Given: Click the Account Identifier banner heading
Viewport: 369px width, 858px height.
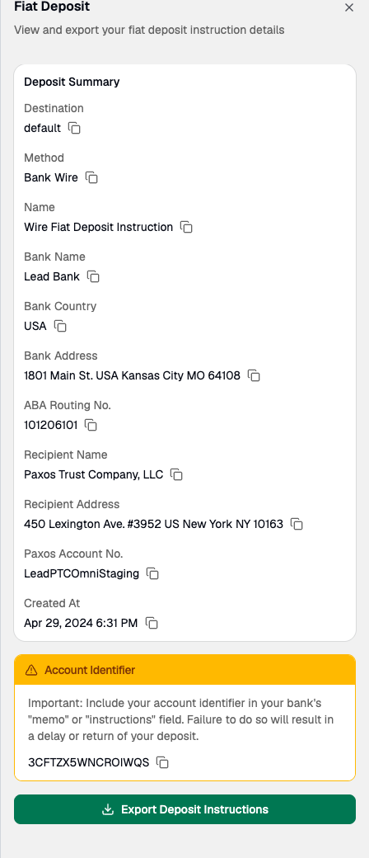Looking at the screenshot, I should [x=90, y=670].
